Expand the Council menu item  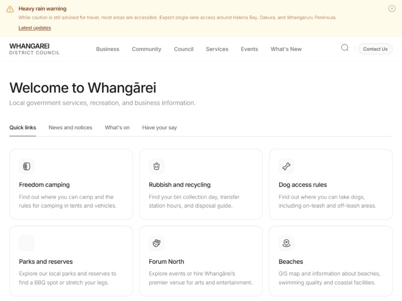[183, 49]
